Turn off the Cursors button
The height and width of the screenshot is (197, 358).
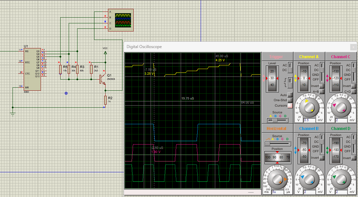point(290,106)
